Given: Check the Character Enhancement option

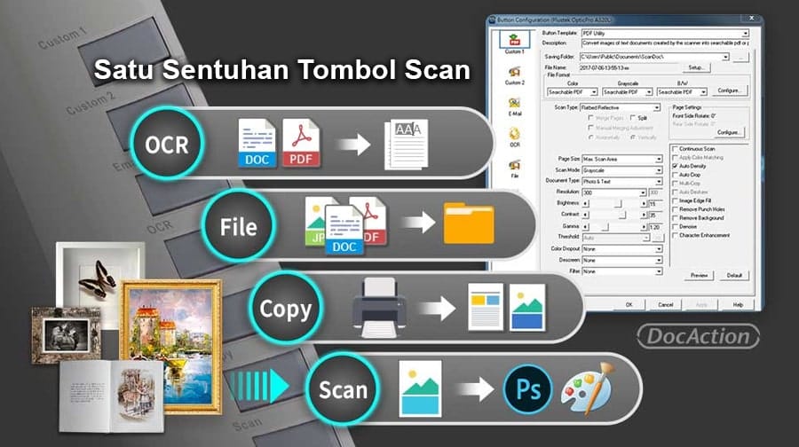Looking at the screenshot, I should pos(676,235).
